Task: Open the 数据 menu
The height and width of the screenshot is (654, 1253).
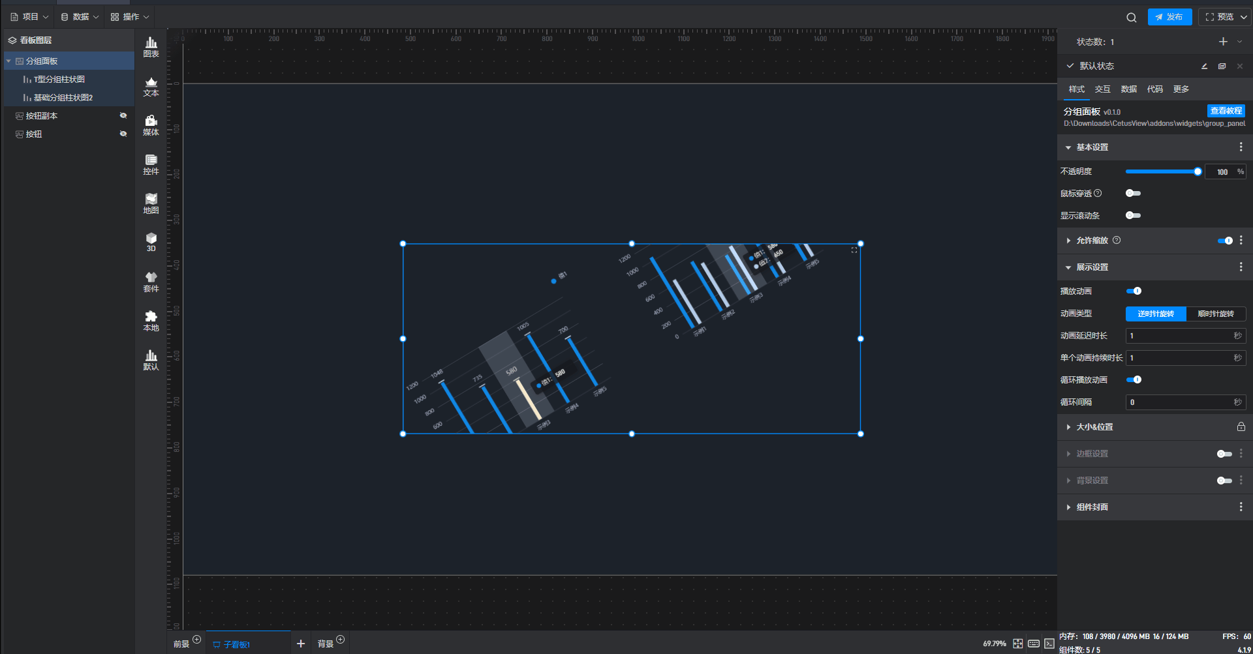Action: [80, 17]
